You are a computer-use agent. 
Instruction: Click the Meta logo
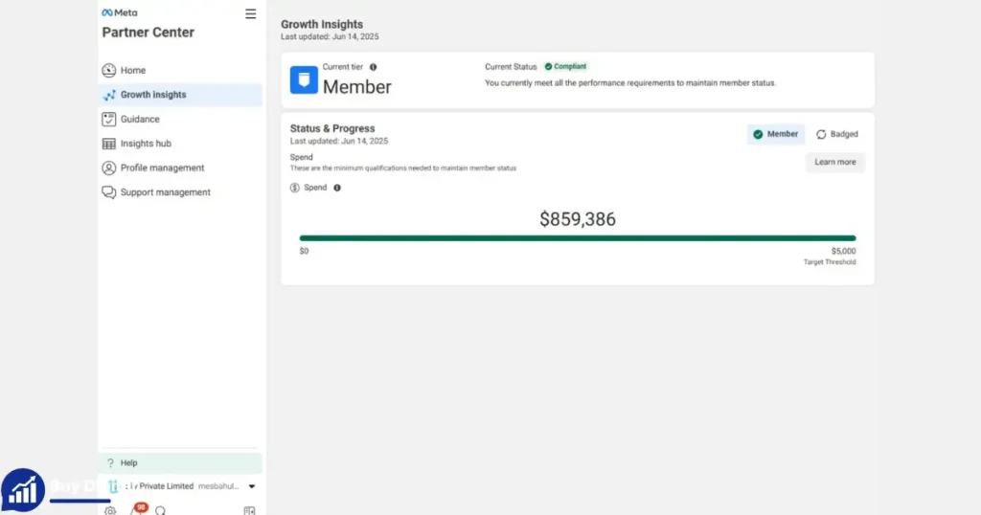120,12
